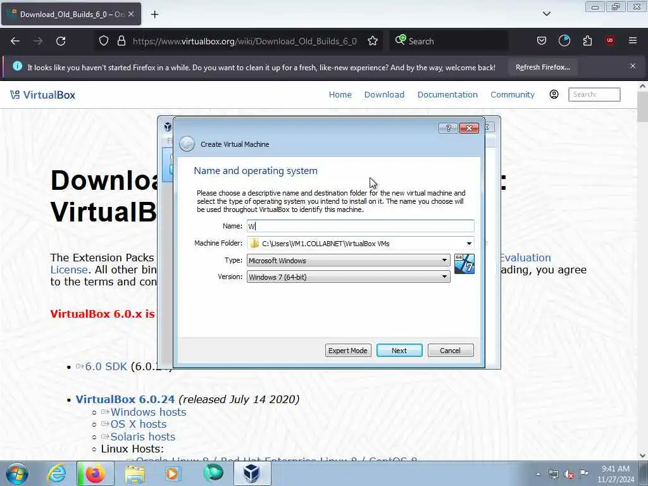
Task: Click the Firefox forward navigation arrow
Action: click(x=38, y=41)
